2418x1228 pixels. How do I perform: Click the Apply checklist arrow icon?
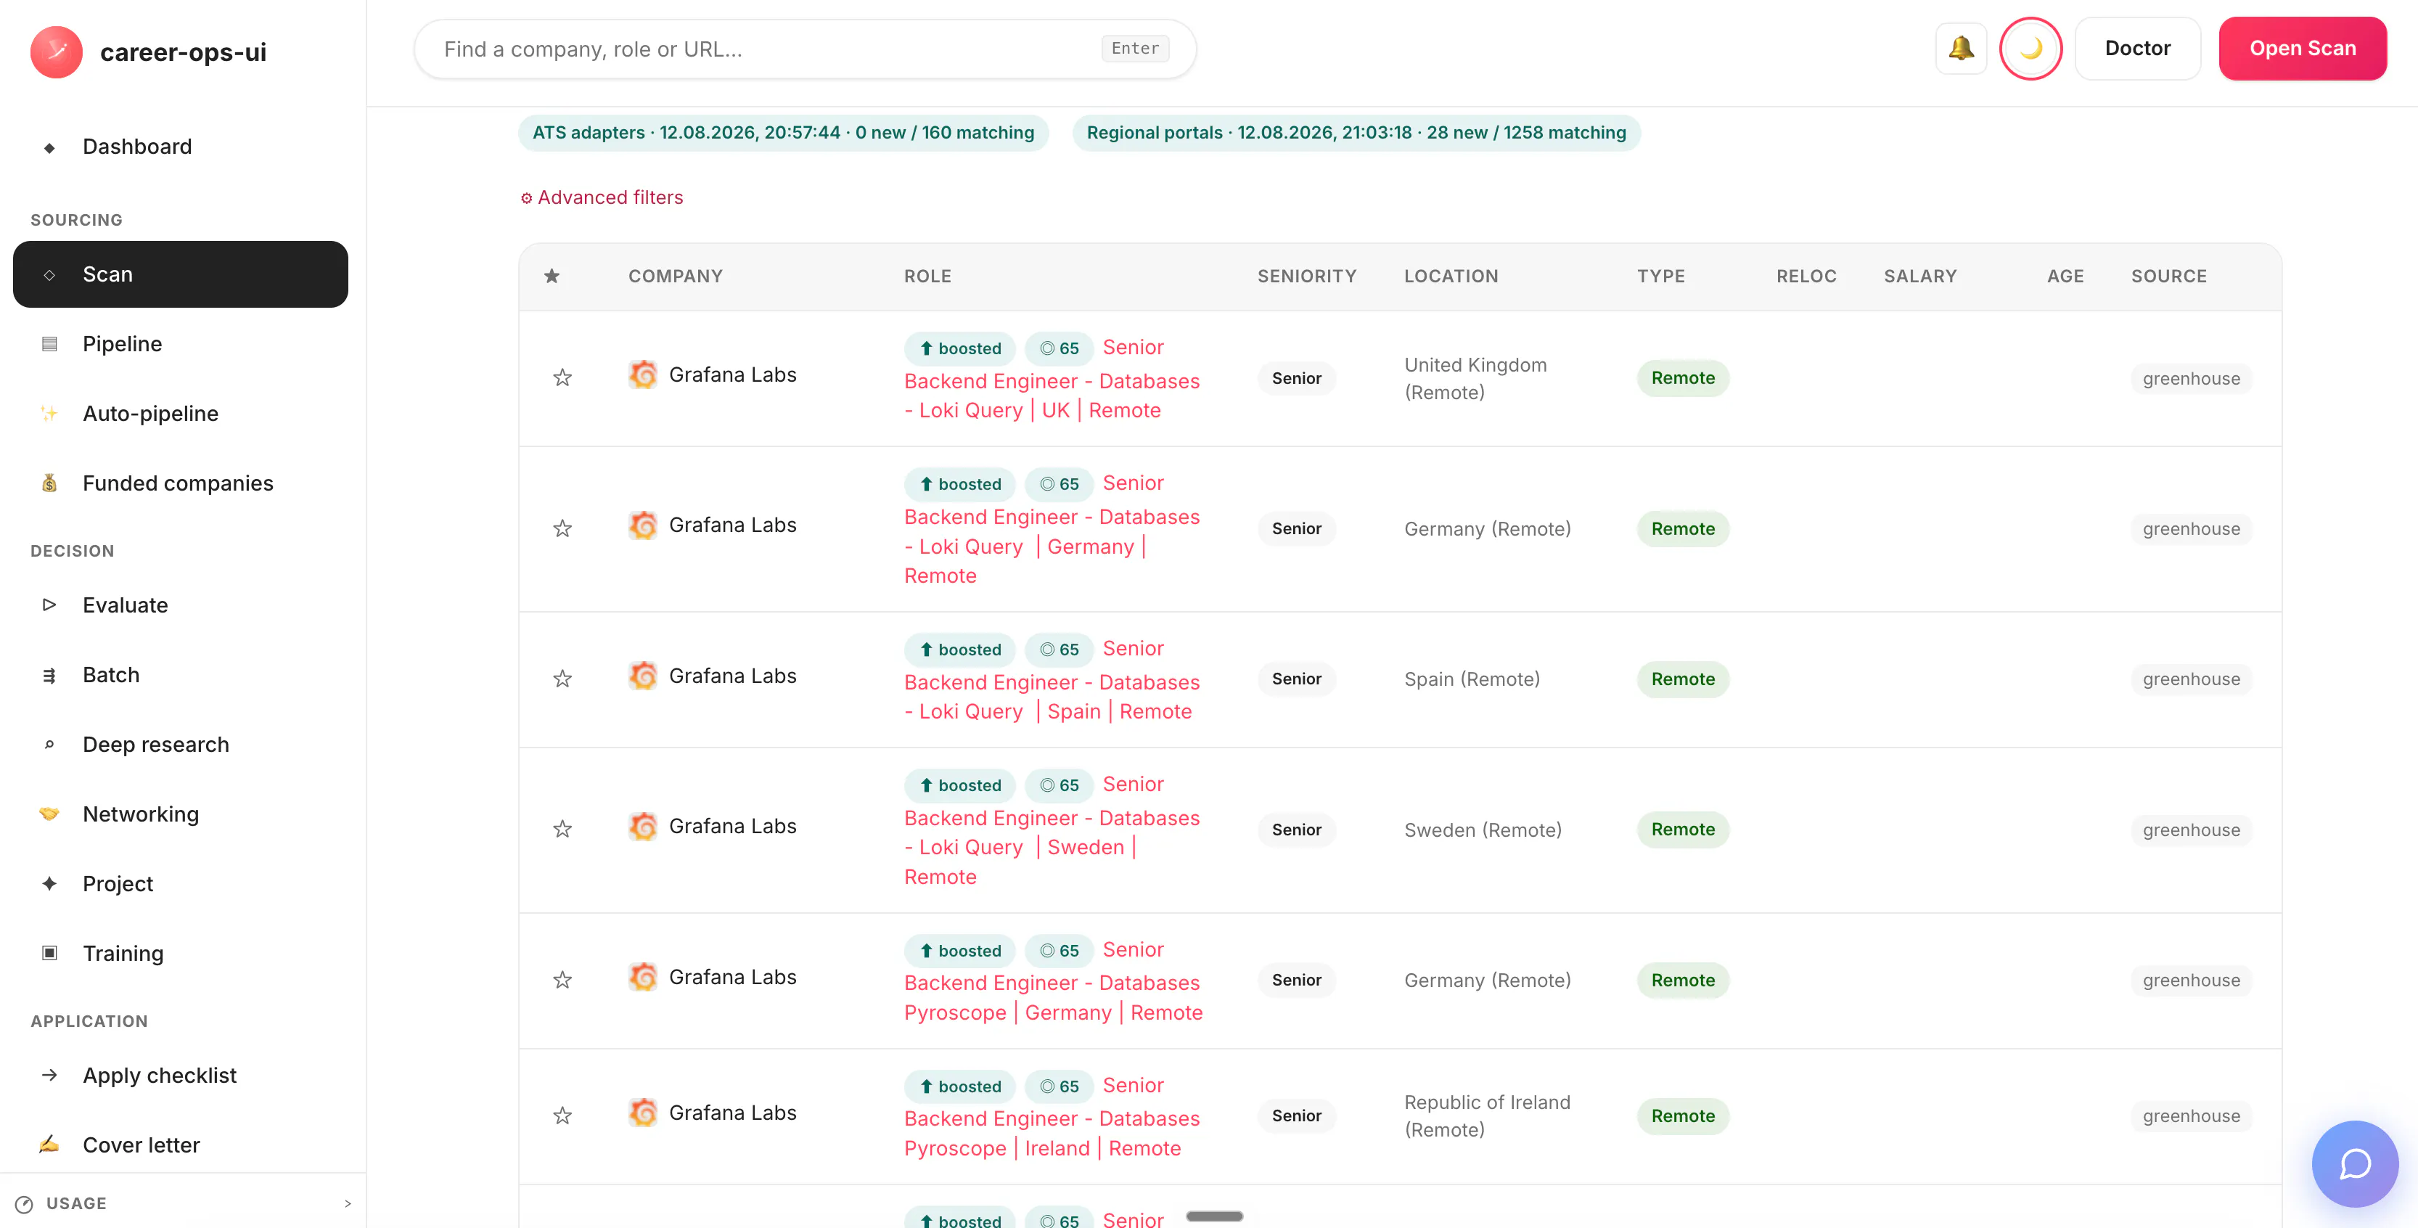click(49, 1075)
